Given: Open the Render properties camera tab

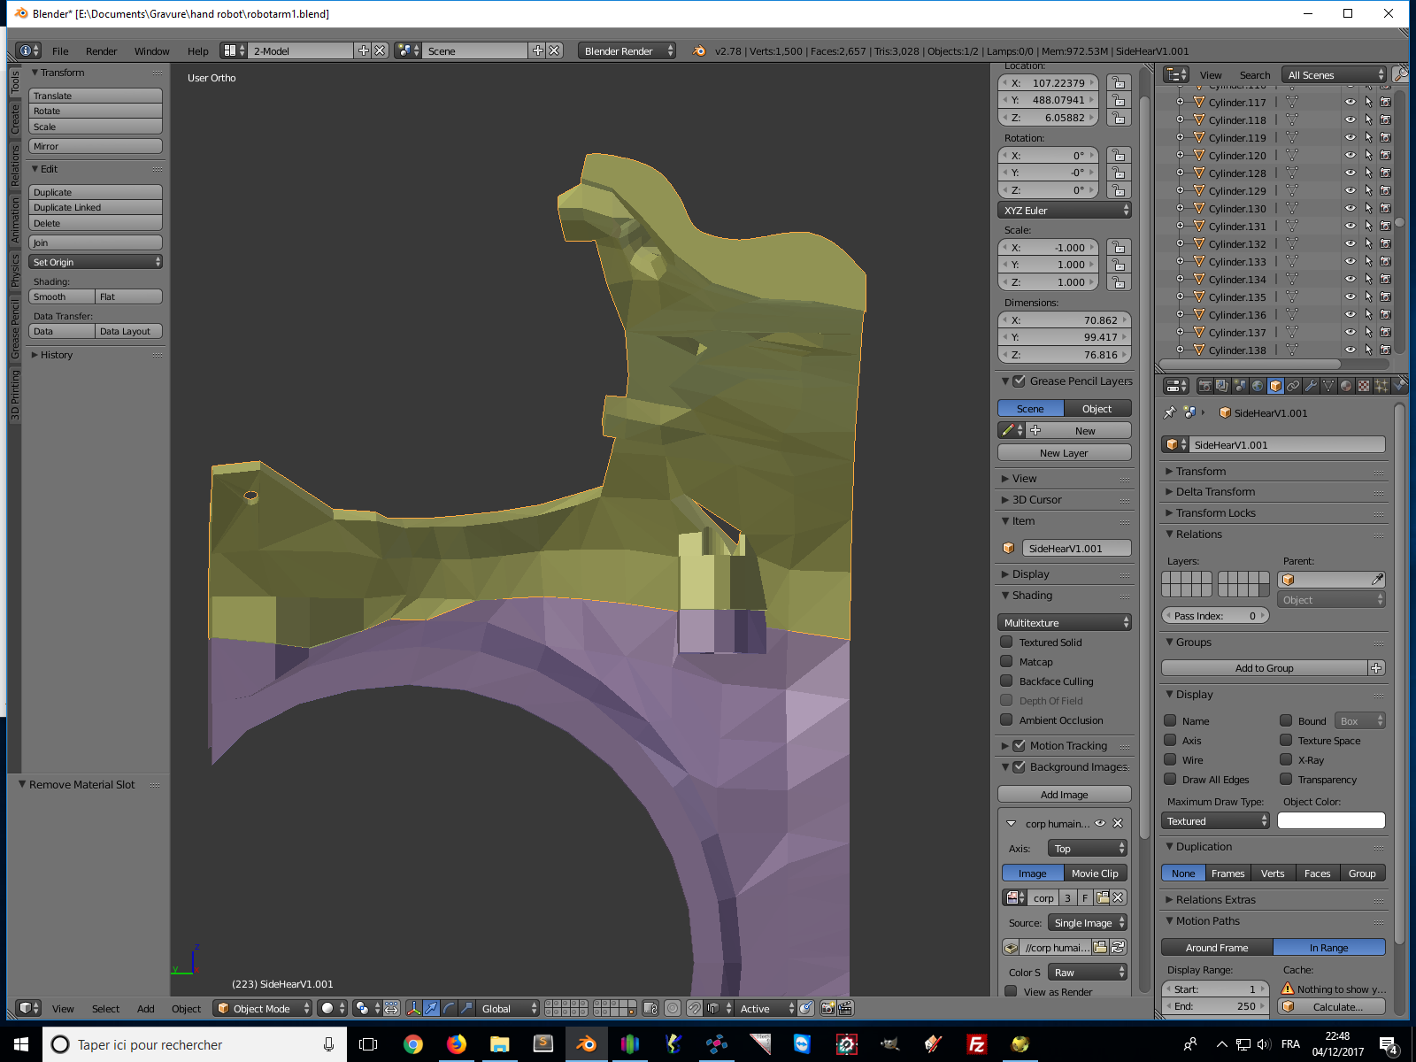Looking at the screenshot, I should (1204, 386).
